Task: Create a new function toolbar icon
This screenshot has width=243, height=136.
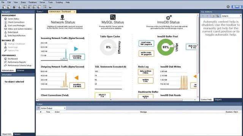Action: pos(39,7)
